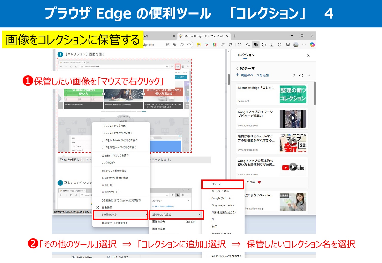Choose PCテーマ in collection list
The image size is (382, 263).
(223, 184)
